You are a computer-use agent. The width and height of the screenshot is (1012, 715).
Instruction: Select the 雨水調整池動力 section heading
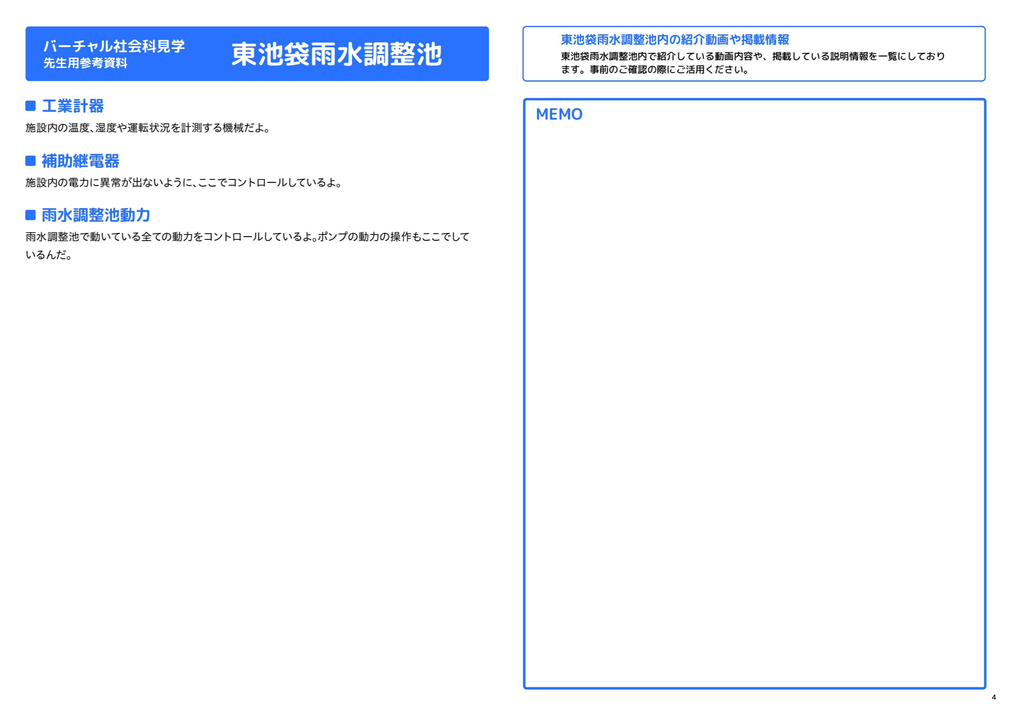pos(96,215)
